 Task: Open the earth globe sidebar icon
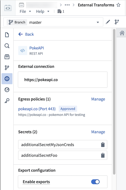[7, 90]
